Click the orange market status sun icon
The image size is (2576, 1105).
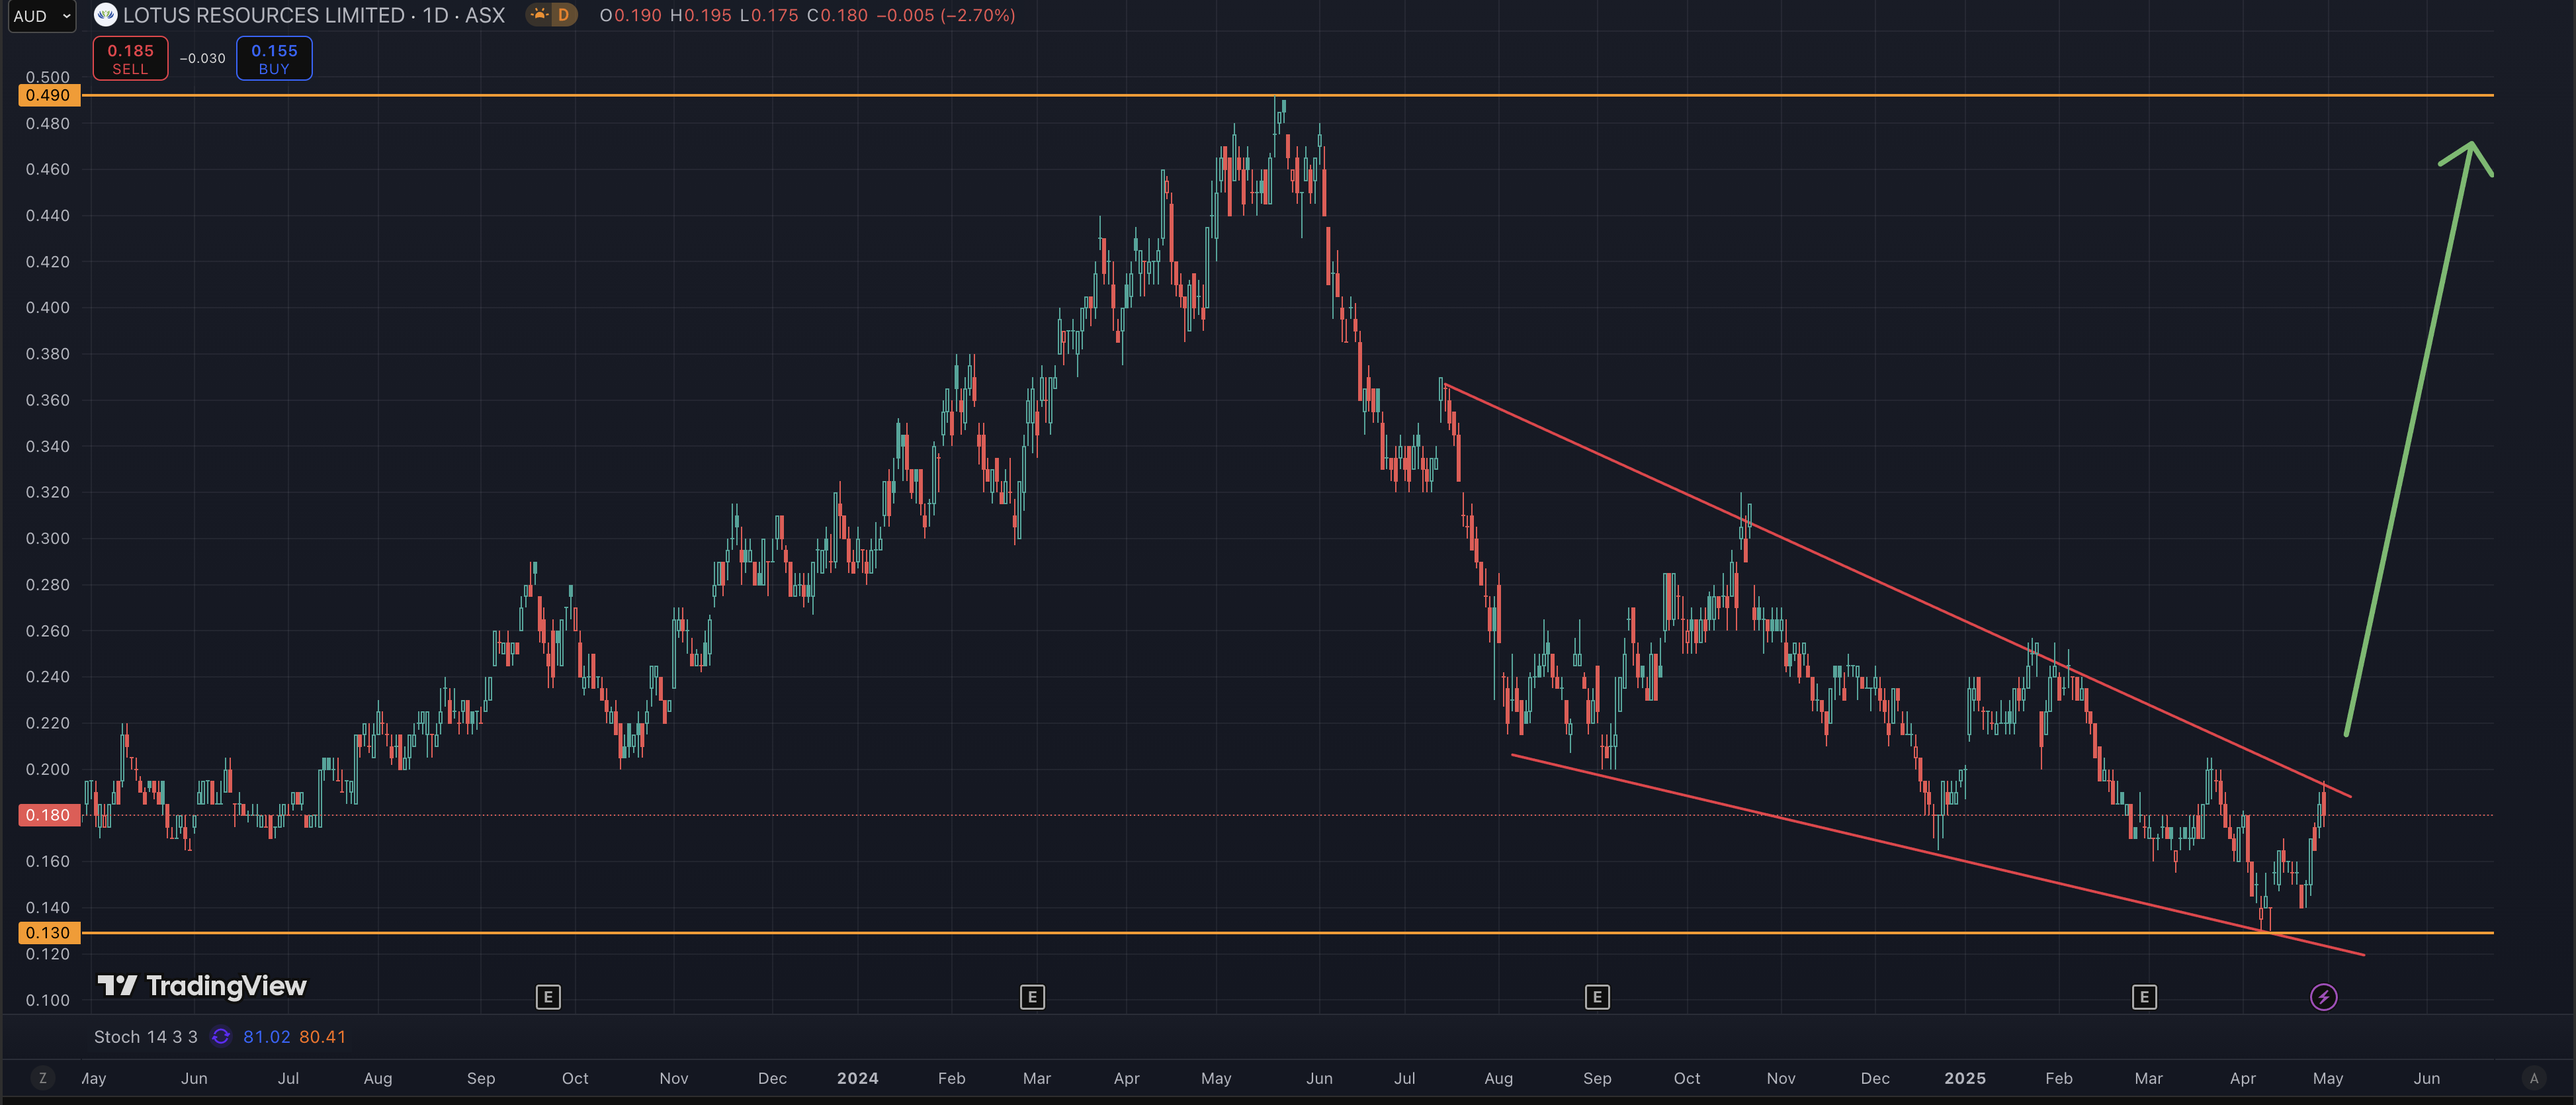coord(540,15)
